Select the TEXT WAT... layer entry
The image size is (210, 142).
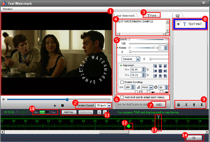coord(191,24)
